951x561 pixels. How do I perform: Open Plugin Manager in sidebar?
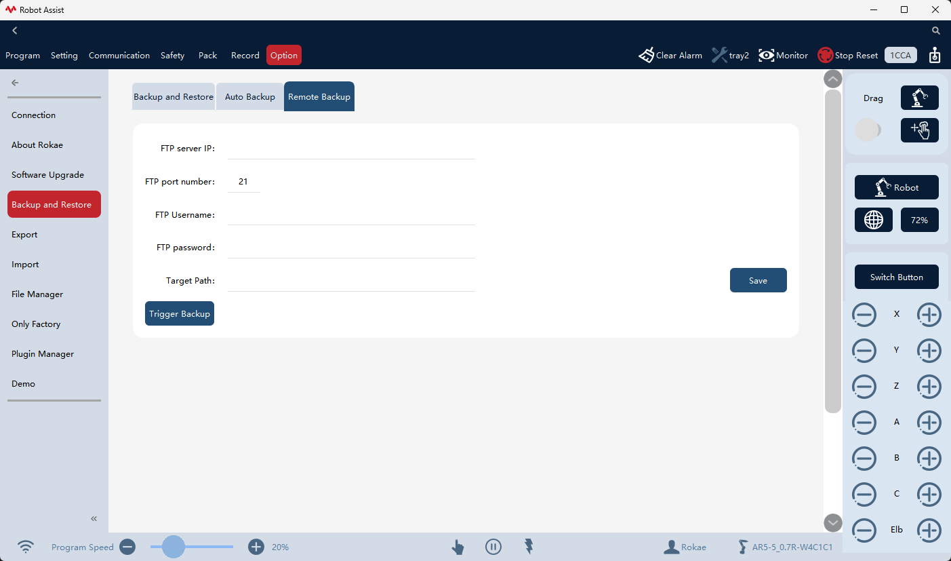click(x=54, y=353)
